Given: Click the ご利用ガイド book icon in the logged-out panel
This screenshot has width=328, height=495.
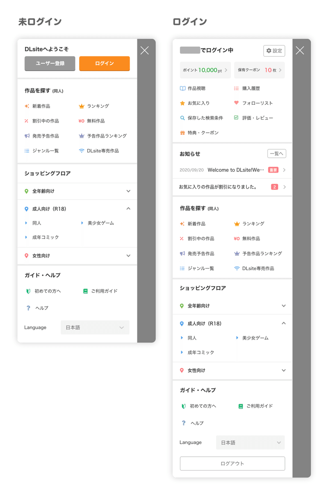Looking at the screenshot, I should 85,291.
